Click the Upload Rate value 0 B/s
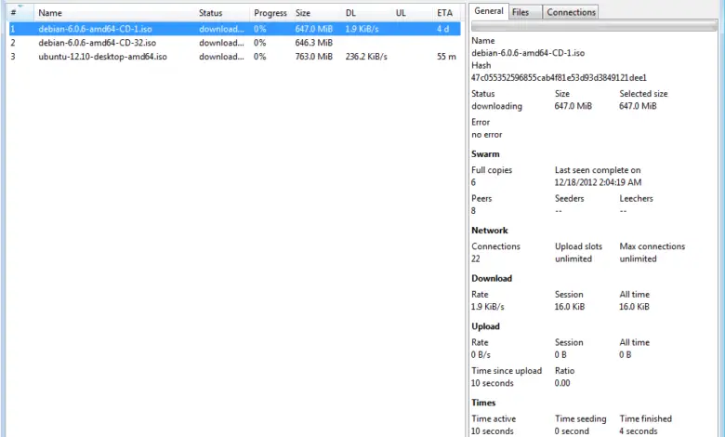The width and height of the screenshot is (725, 437). click(x=481, y=354)
